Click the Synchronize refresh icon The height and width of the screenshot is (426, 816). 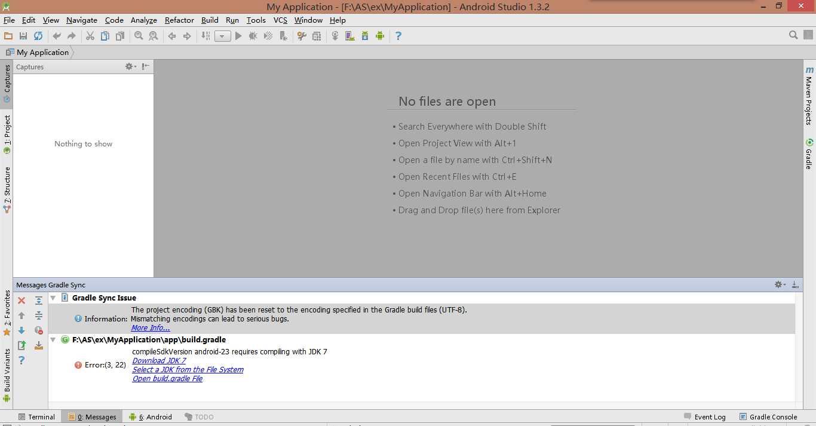click(x=38, y=36)
